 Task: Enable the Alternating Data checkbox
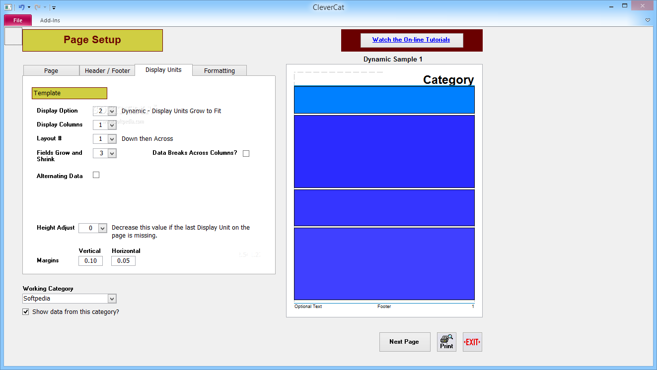pyautogui.click(x=96, y=175)
